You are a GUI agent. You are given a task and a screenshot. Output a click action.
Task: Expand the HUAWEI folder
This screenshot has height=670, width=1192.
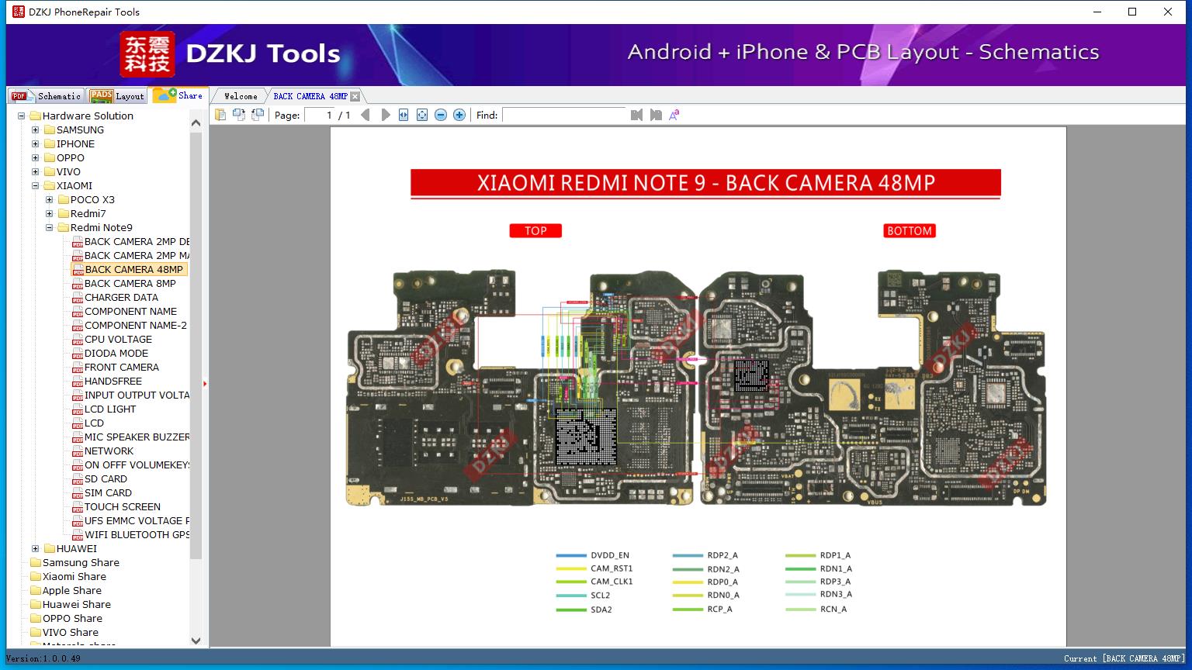tap(36, 549)
